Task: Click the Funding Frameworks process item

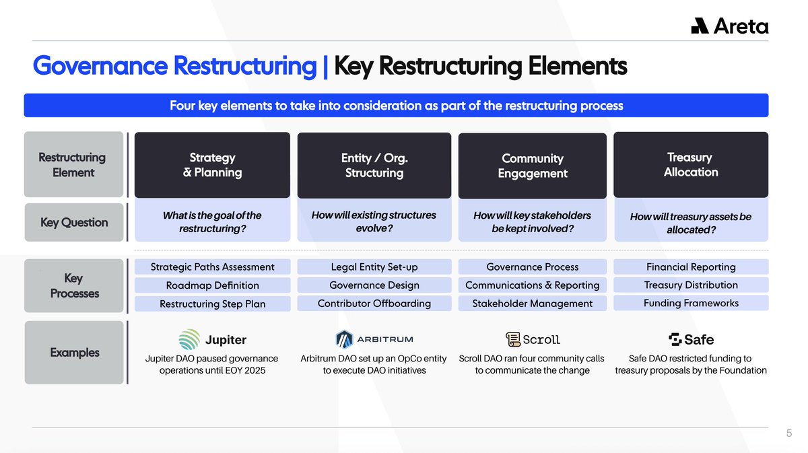Action: point(691,303)
